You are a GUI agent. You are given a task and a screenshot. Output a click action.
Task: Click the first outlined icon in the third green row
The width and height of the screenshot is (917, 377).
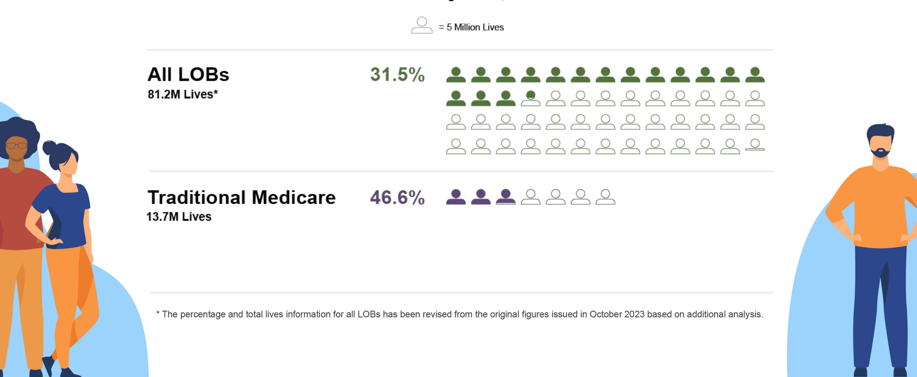(x=456, y=122)
